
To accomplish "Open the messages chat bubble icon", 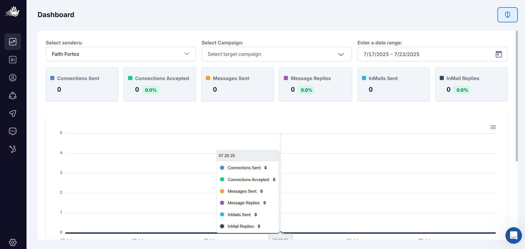I will [x=13, y=131].
